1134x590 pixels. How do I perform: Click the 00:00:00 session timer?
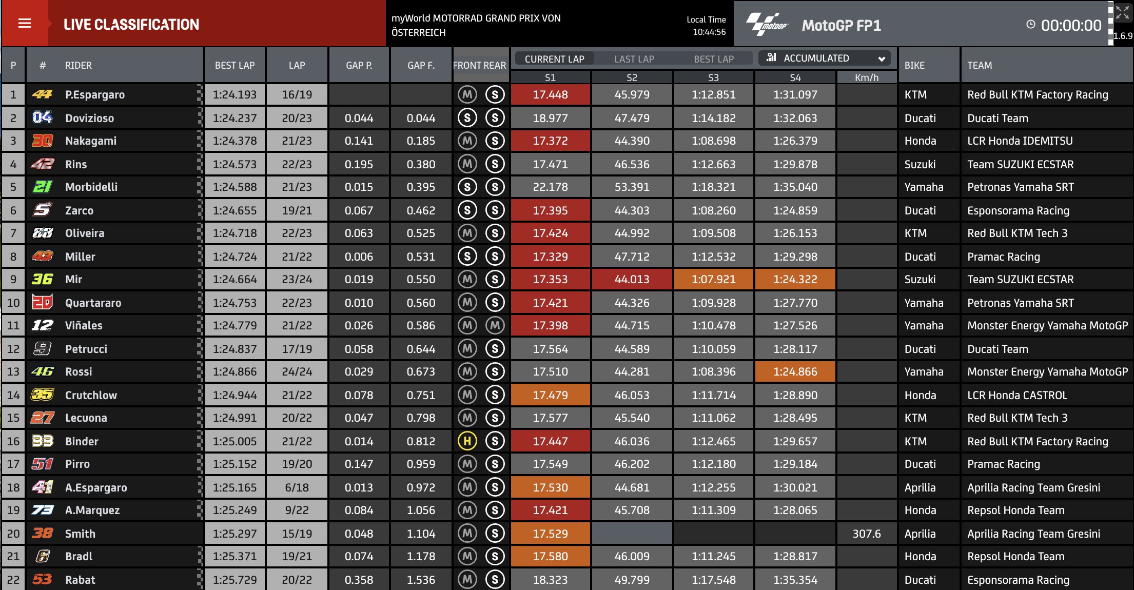1071,25
